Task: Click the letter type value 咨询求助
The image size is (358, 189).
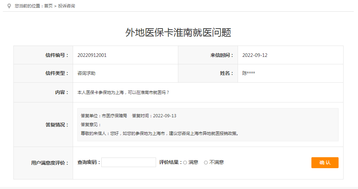Action: [x=86, y=73]
